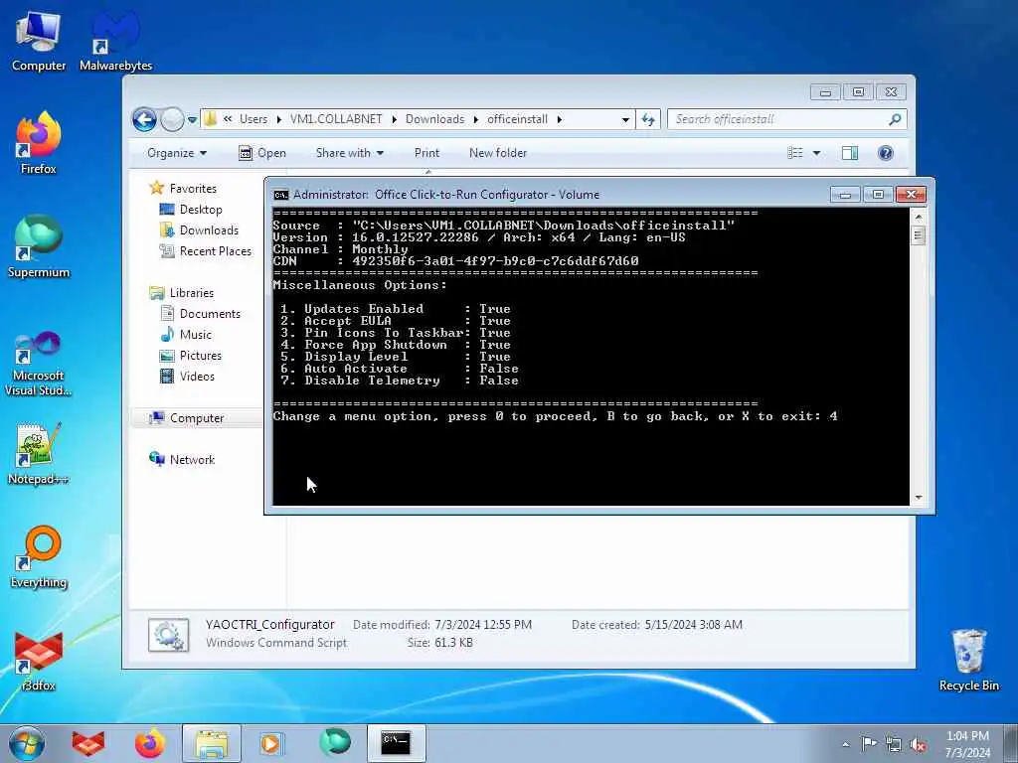Maximize the Explorer window
The width and height of the screenshot is (1018, 763).
[858, 92]
